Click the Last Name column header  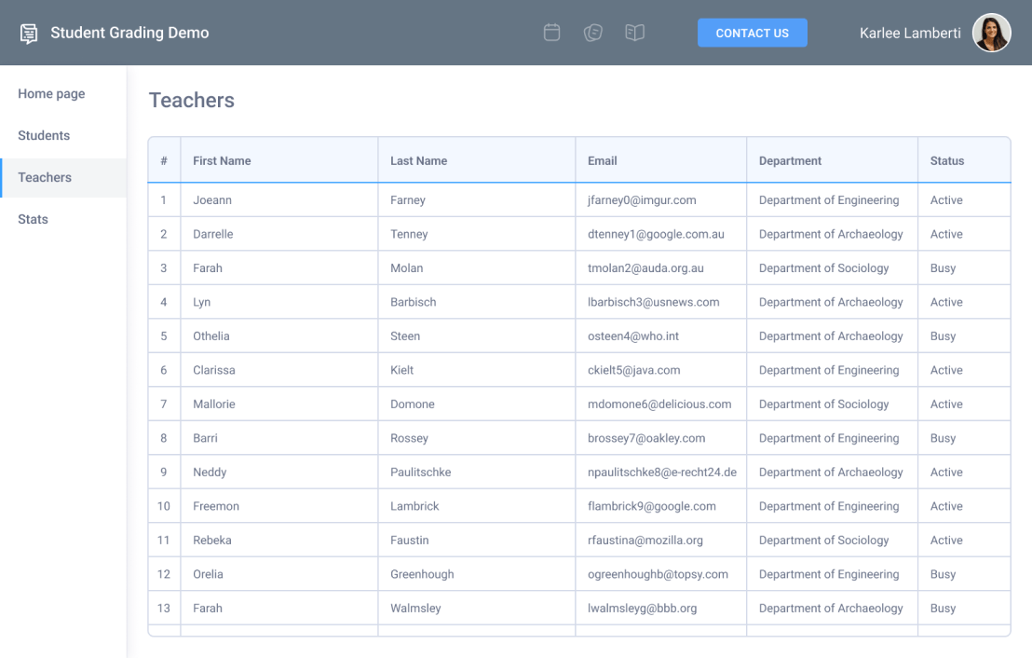click(418, 161)
